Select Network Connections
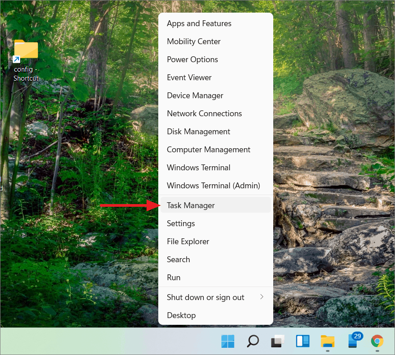Viewport: 395px width, 355px height. [204, 113]
